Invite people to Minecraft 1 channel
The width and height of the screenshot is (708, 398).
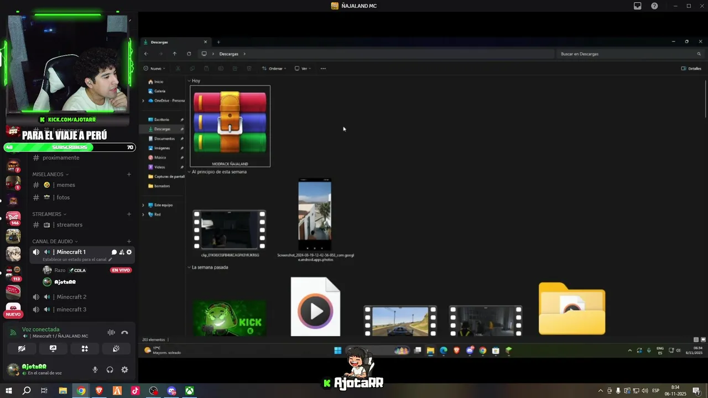point(122,252)
